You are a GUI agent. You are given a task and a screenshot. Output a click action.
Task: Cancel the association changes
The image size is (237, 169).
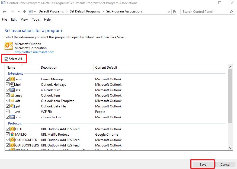point(225,164)
